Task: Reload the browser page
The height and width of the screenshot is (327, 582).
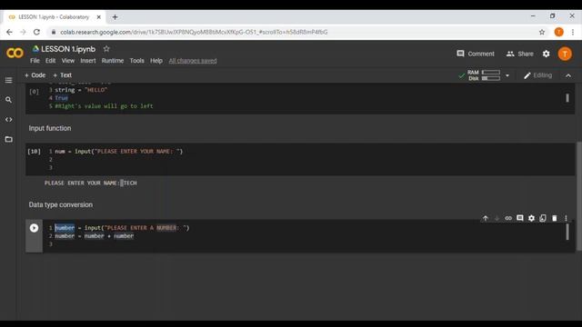Action: pyautogui.click(x=36, y=33)
